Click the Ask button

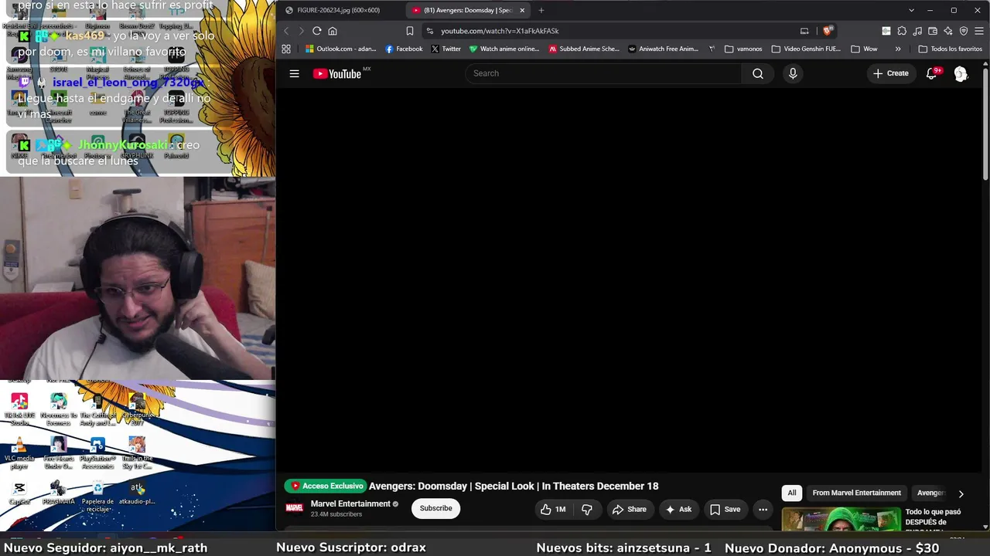pyautogui.click(x=678, y=509)
